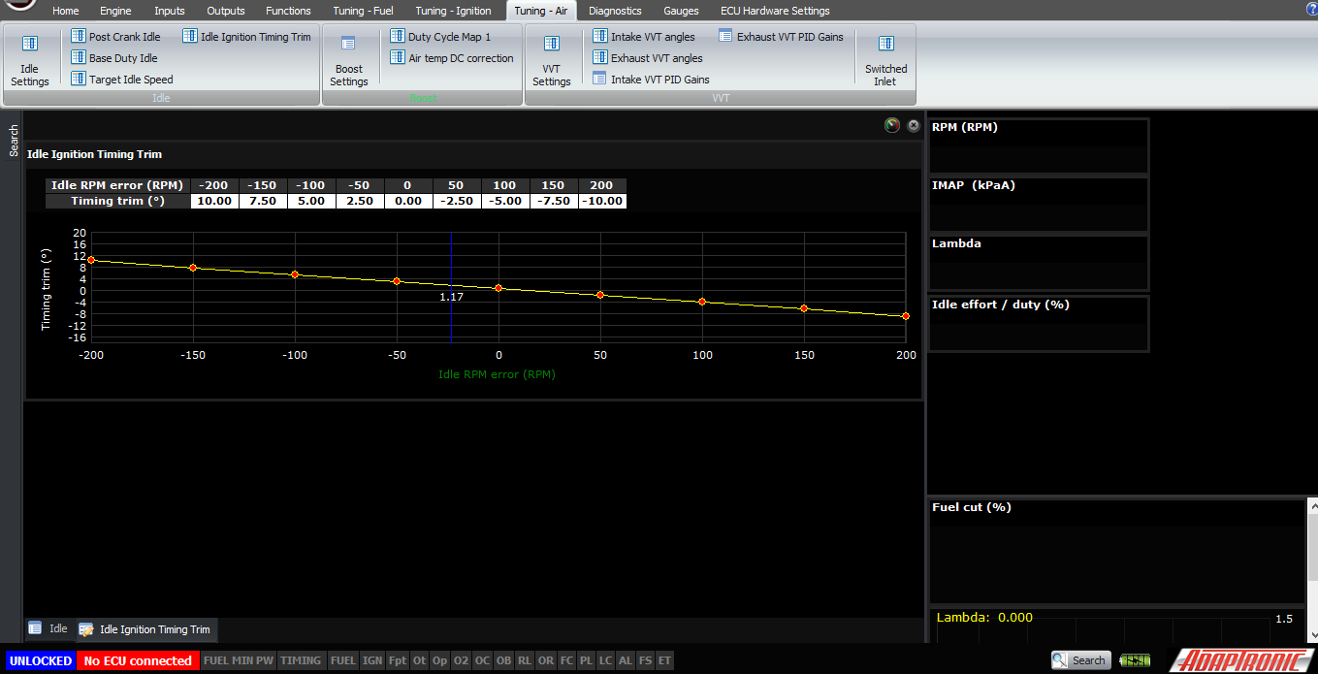Click the Lambda: 0.000 readout
Viewport: 1318px width, 674px height.
click(984, 618)
